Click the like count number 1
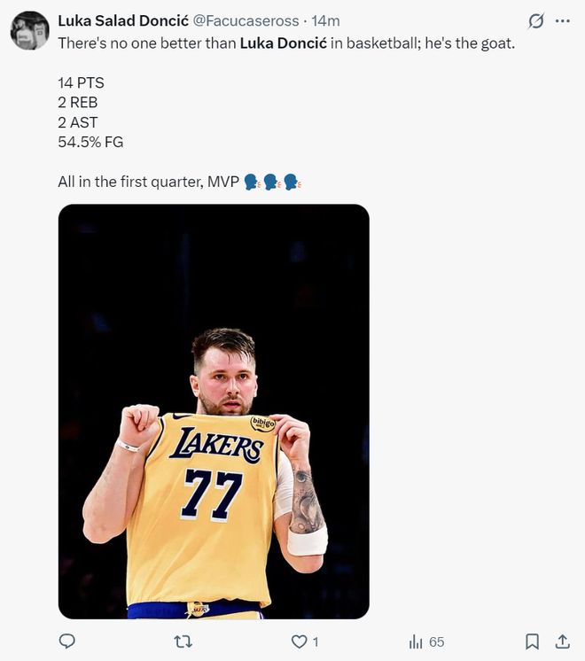Viewport: 585px width, 661px height. tap(316, 642)
